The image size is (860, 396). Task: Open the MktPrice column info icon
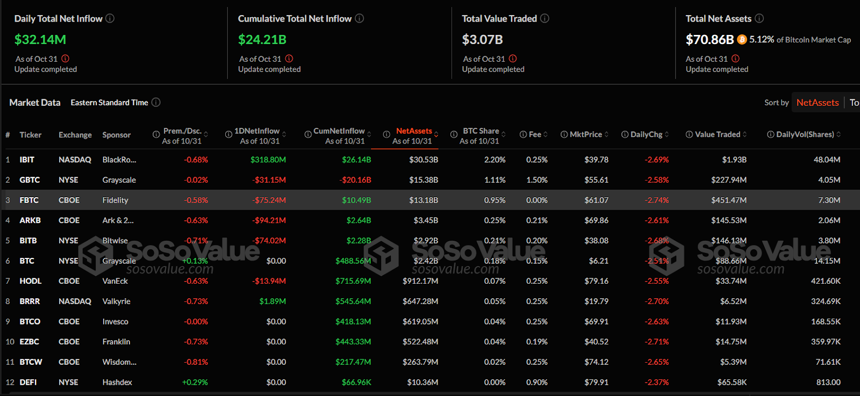coord(564,134)
